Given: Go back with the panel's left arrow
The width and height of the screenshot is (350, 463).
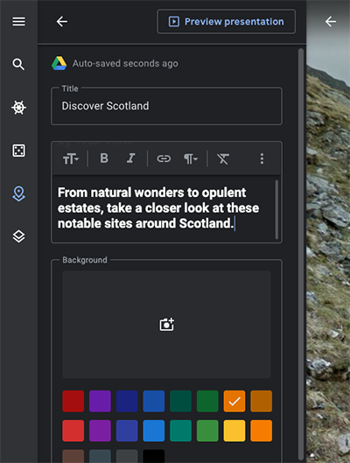Looking at the screenshot, I should 61,22.
